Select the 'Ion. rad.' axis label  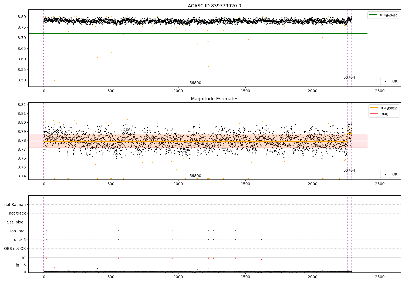(18, 231)
